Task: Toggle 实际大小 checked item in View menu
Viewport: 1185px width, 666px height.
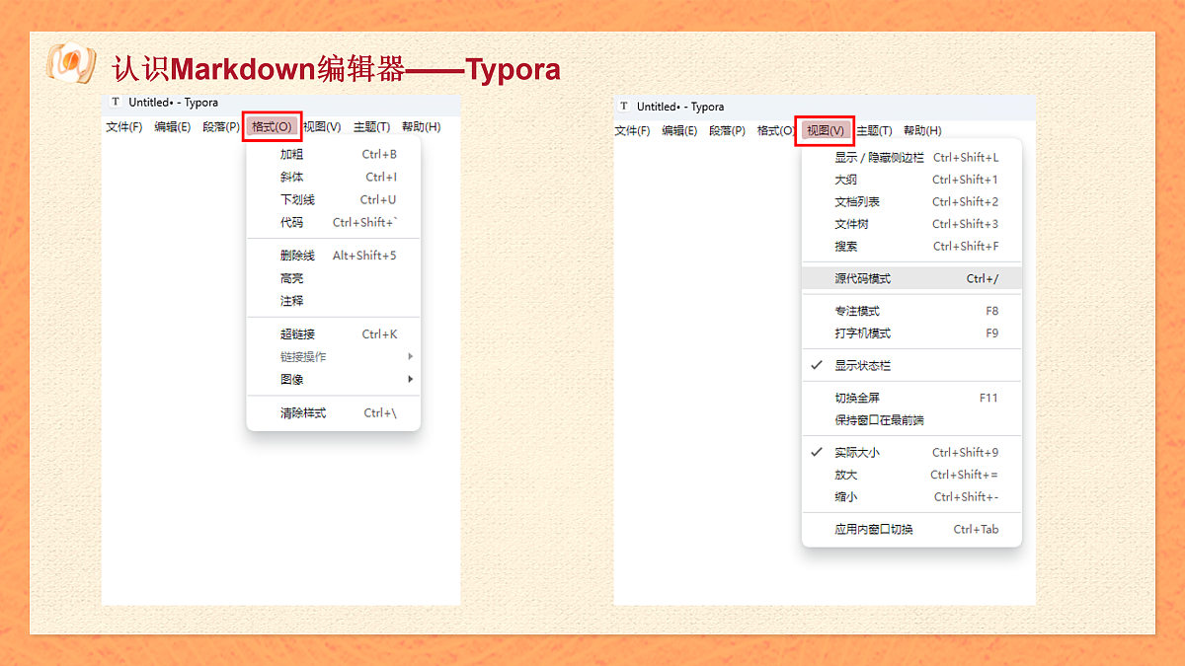Action: click(911, 452)
